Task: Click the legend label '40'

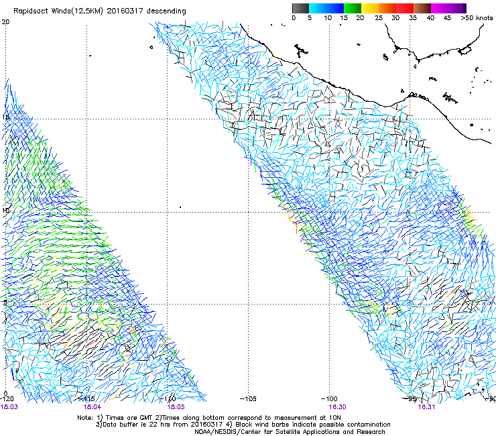Action: tap(430, 18)
